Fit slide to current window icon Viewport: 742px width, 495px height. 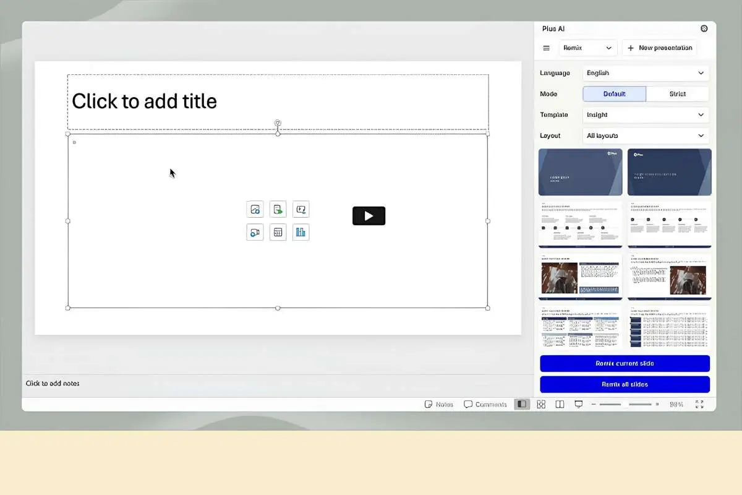click(x=699, y=404)
